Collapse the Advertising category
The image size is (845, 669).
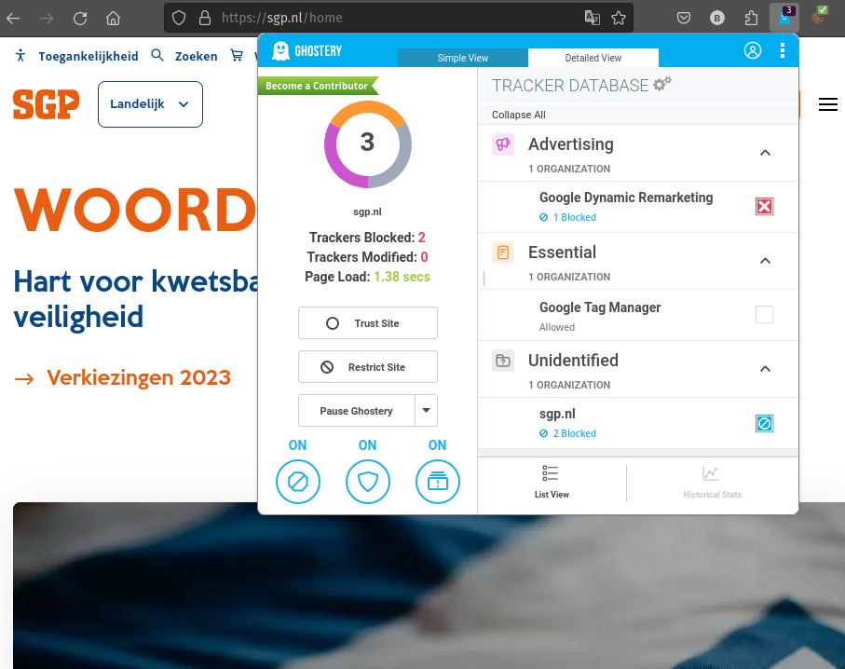point(765,153)
